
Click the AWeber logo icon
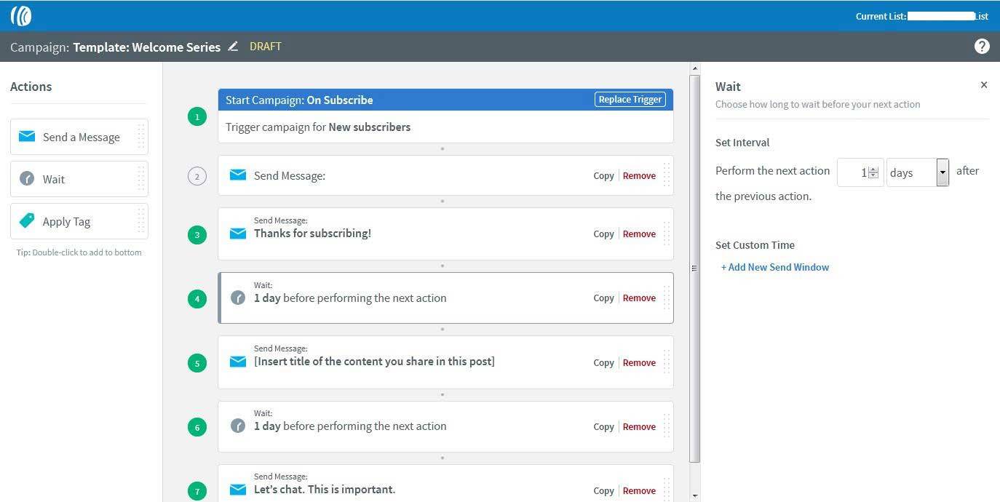(21, 15)
